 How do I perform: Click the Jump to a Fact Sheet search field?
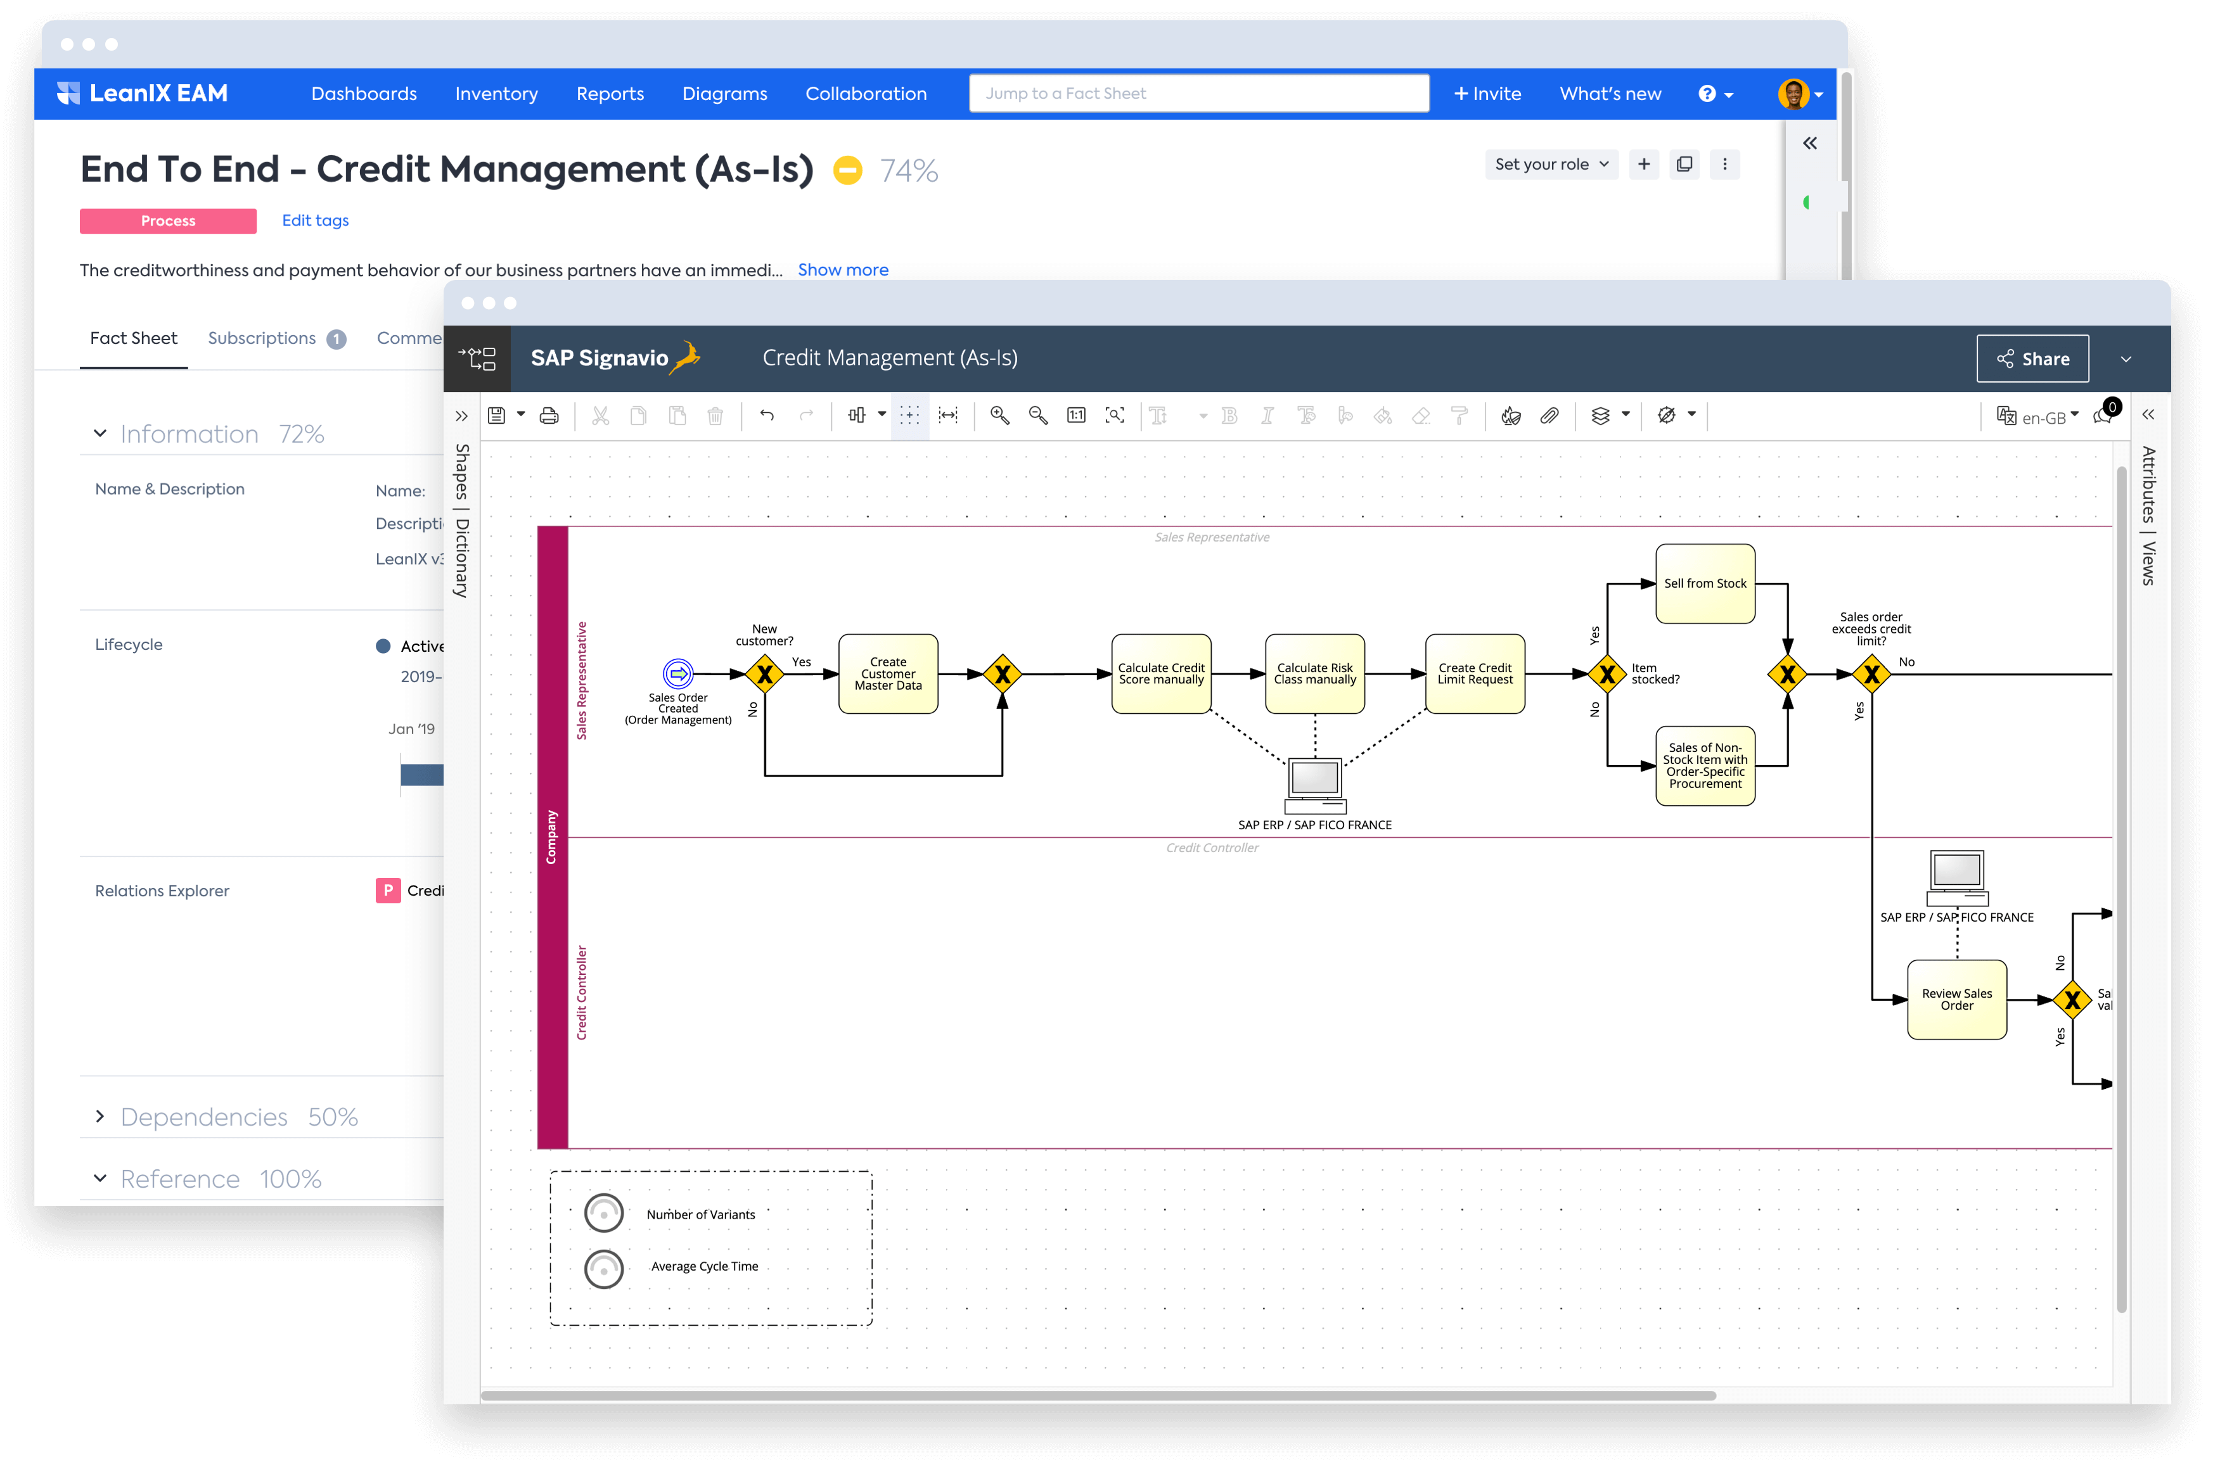point(1199,94)
